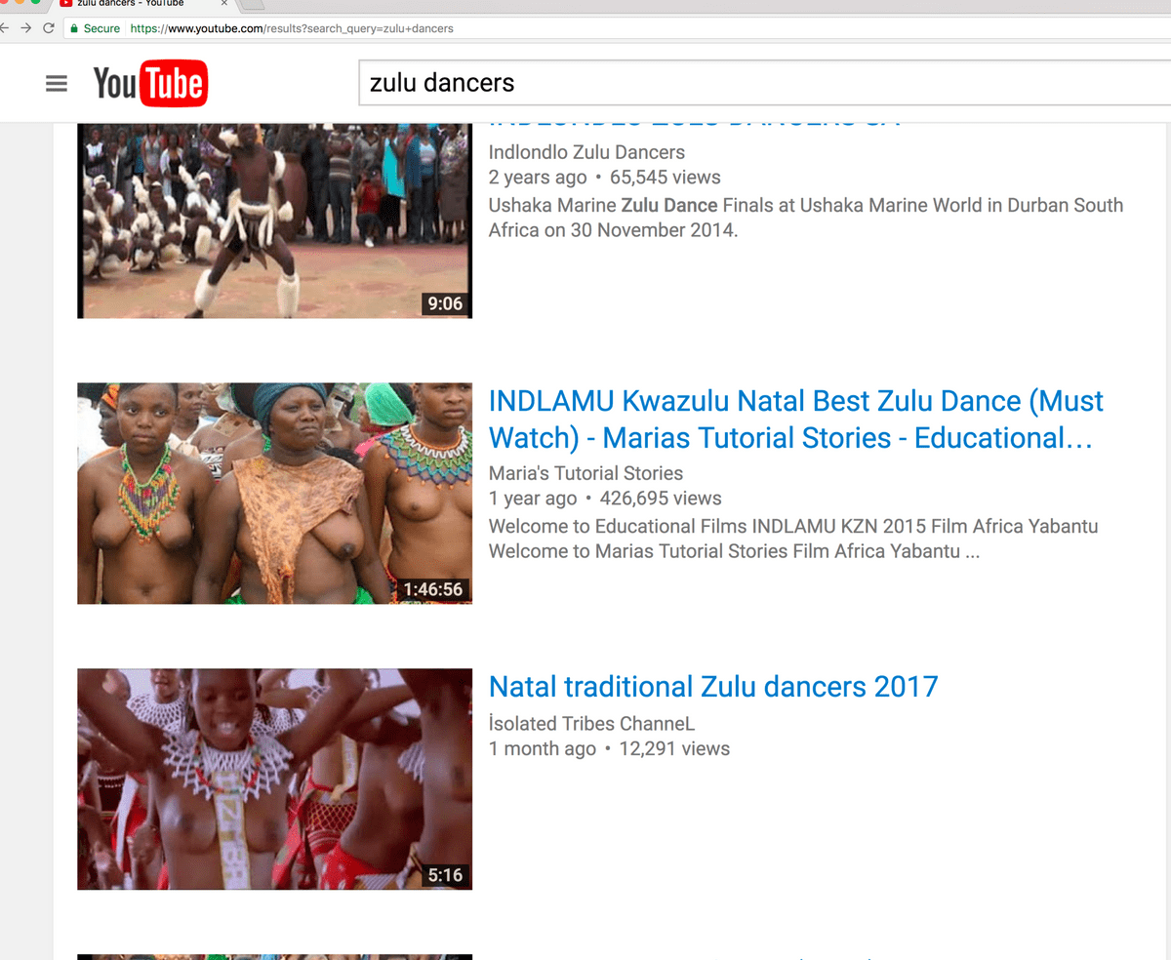The width and height of the screenshot is (1171, 960).
Task: Focus the search box containing 'zulu dancers'
Action: coord(765,83)
